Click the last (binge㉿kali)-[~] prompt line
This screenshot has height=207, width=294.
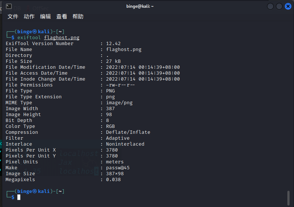[x=35, y=191]
